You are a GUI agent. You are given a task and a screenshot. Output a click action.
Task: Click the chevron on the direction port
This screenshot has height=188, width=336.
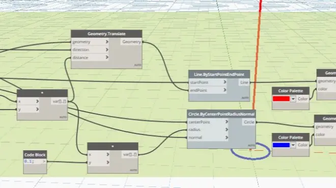[x=107, y=50]
